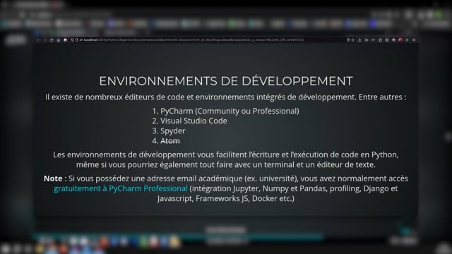Click the browser home icon
Image resolution: width=452 pixels, height=254 pixels.
coord(58,40)
